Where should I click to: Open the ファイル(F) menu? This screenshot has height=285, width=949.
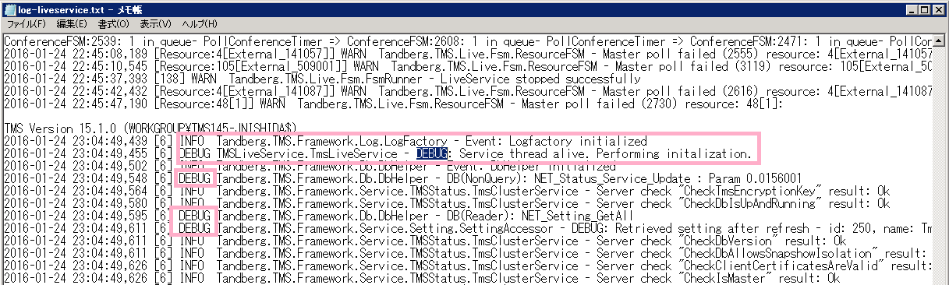coord(26,25)
